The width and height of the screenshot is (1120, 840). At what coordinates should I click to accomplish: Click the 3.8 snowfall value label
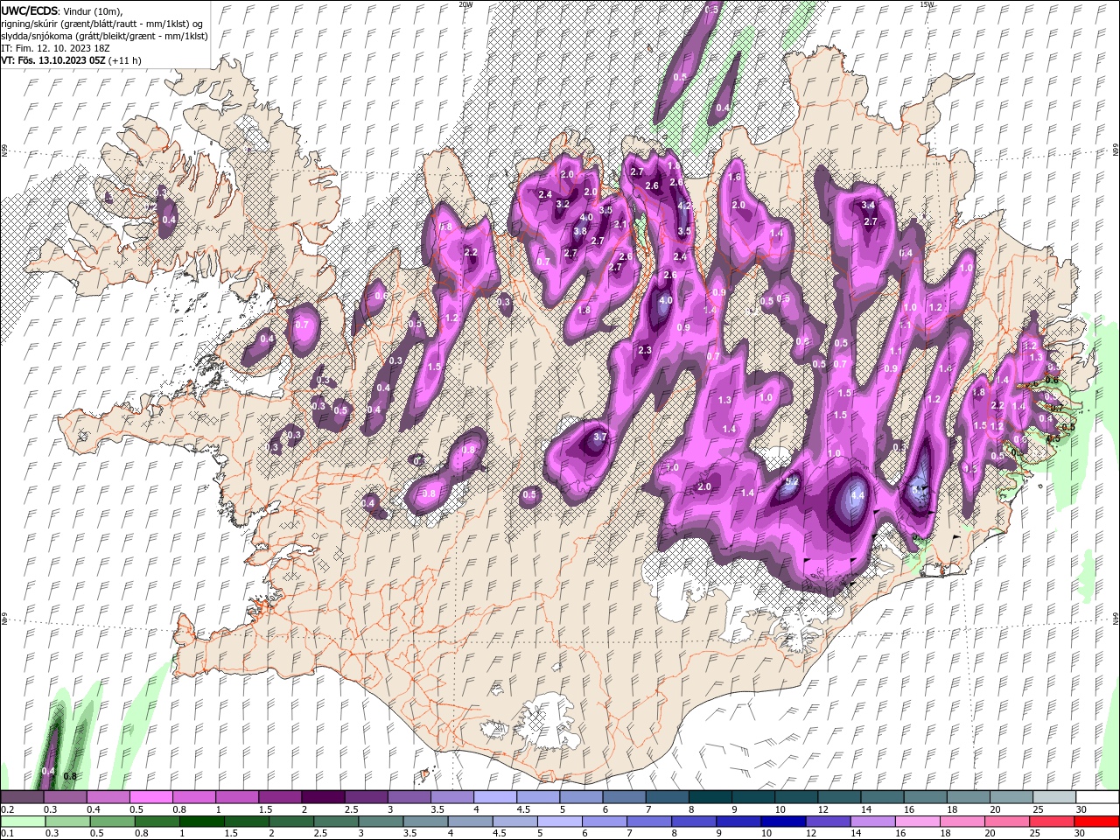580,231
